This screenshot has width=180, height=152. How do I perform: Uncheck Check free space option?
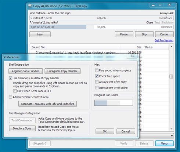point(97,76)
